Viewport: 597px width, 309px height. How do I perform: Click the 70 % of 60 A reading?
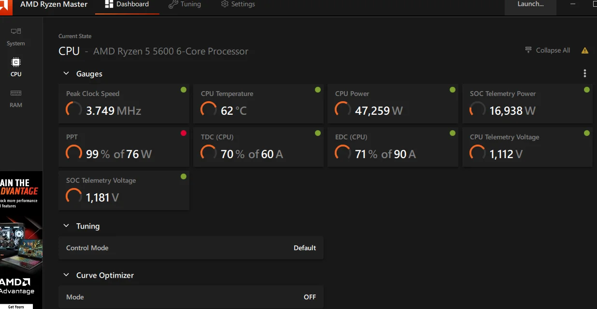click(x=252, y=154)
